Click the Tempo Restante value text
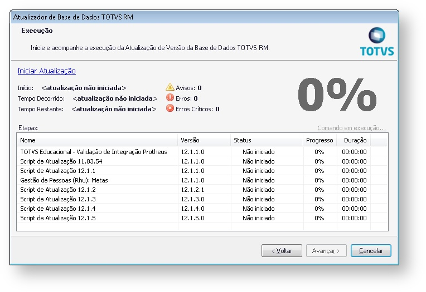Image resolution: width=426 pixels, height=292 pixels. click(x=114, y=109)
